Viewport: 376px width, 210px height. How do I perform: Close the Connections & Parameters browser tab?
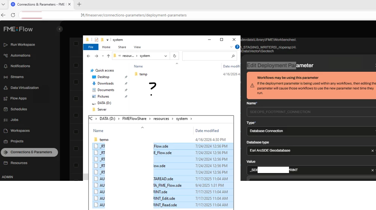tap(69, 4)
